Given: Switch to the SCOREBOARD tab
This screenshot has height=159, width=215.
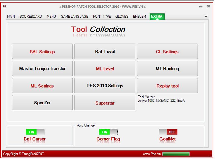Looking at the screenshot, I should click(x=31, y=17).
